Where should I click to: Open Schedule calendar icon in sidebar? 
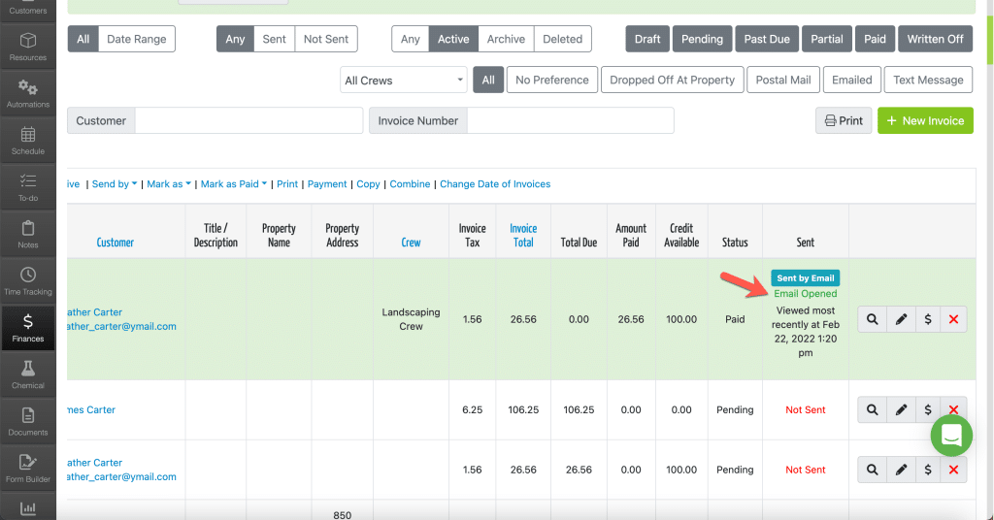[28, 134]
